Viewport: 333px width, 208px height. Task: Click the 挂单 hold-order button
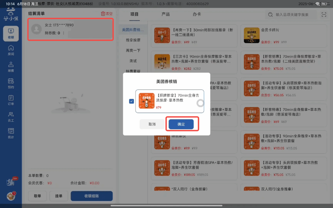[x=59, y=196]
